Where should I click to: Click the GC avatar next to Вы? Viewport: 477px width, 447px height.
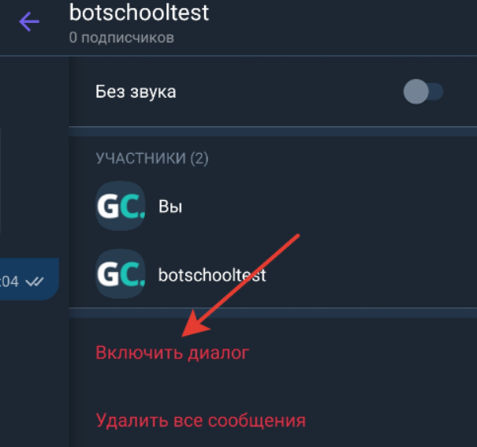click(x=121, y=206)
